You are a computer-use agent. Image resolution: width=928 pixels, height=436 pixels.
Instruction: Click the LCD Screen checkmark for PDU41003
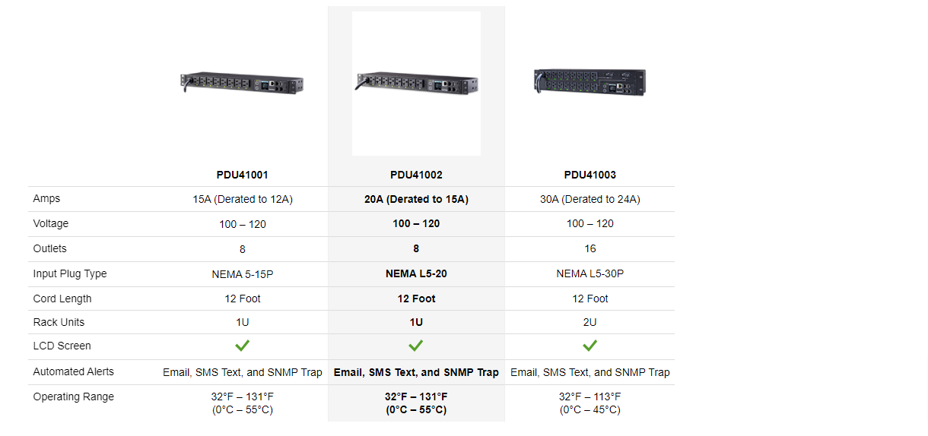click(590, 346)
